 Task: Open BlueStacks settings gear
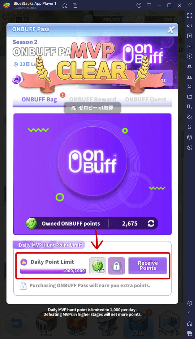[x=190, y=303]
